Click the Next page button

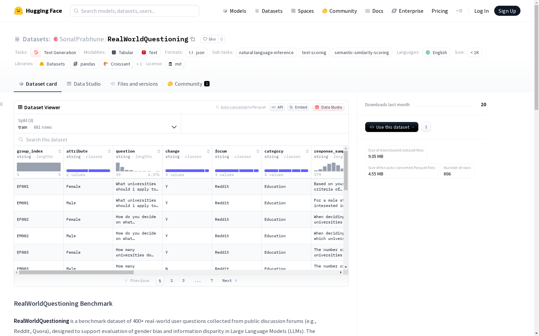point(230,281)
